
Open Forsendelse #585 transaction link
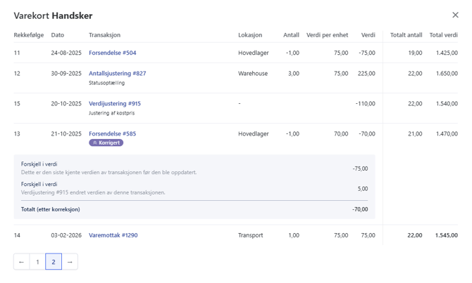point(113,133)
